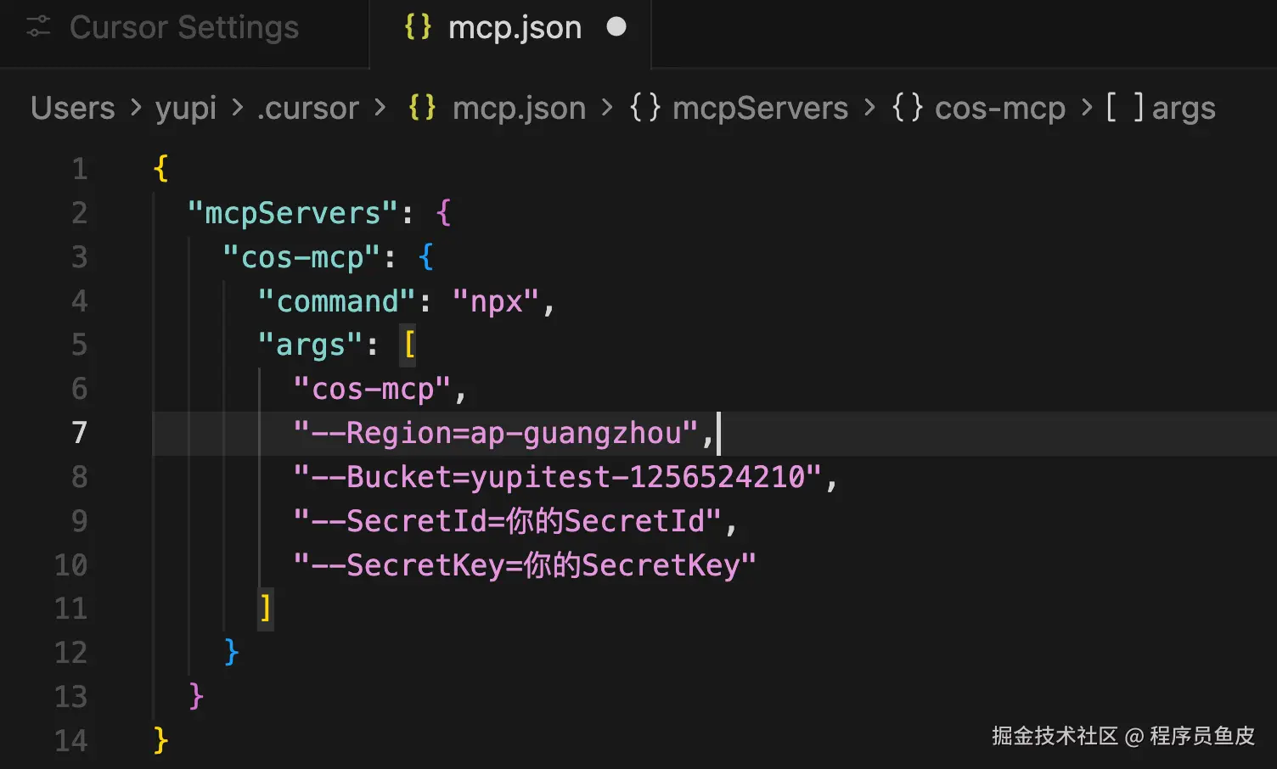
Task: Click the braces icon before mcpServers breadcrumb
Action: coord(644,108)
